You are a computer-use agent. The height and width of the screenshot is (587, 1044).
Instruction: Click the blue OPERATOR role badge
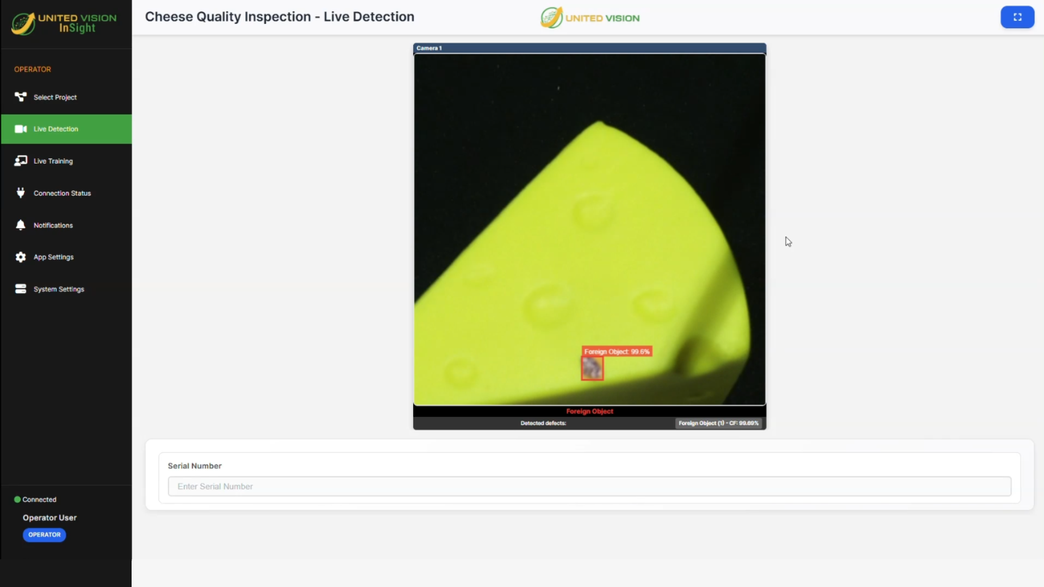click(44, 535)
